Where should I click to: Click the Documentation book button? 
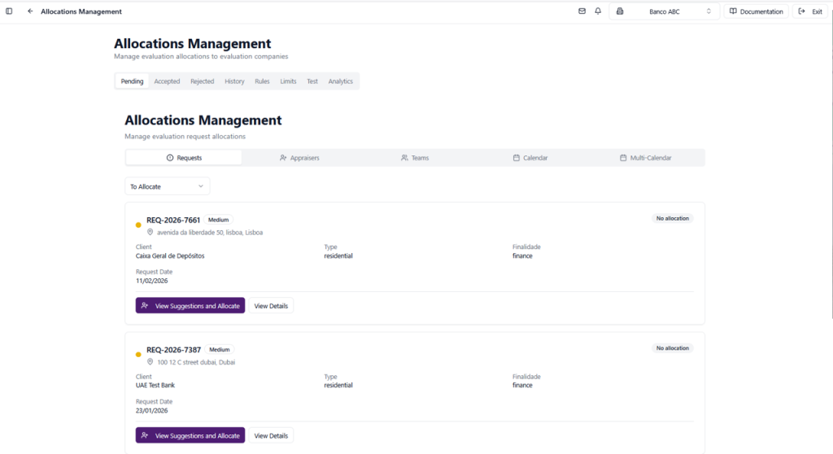756,11
